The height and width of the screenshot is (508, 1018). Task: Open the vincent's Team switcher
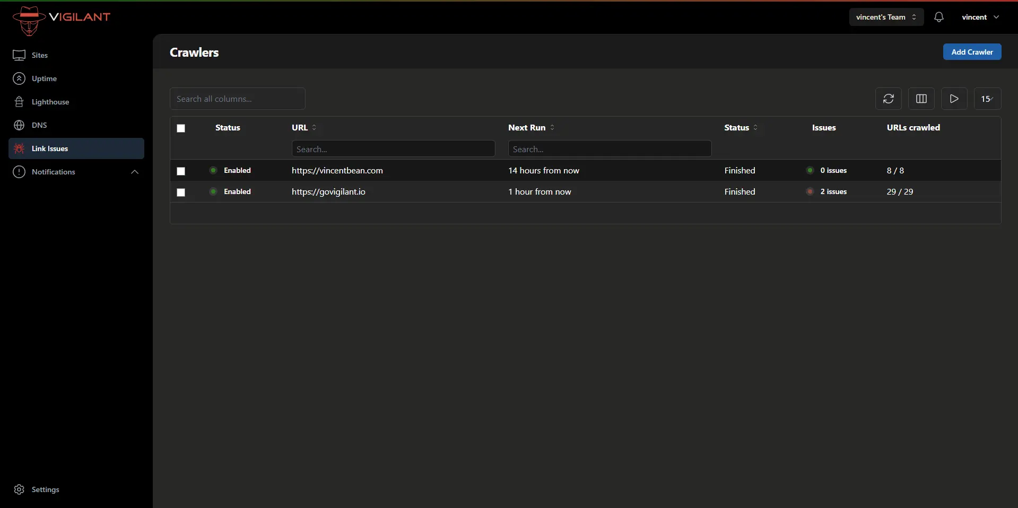coord(886,17)
